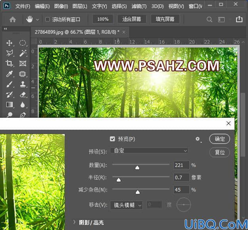Expand the 阴影/高光 section
Screen dimensions: 248x230
click(74, 222)
